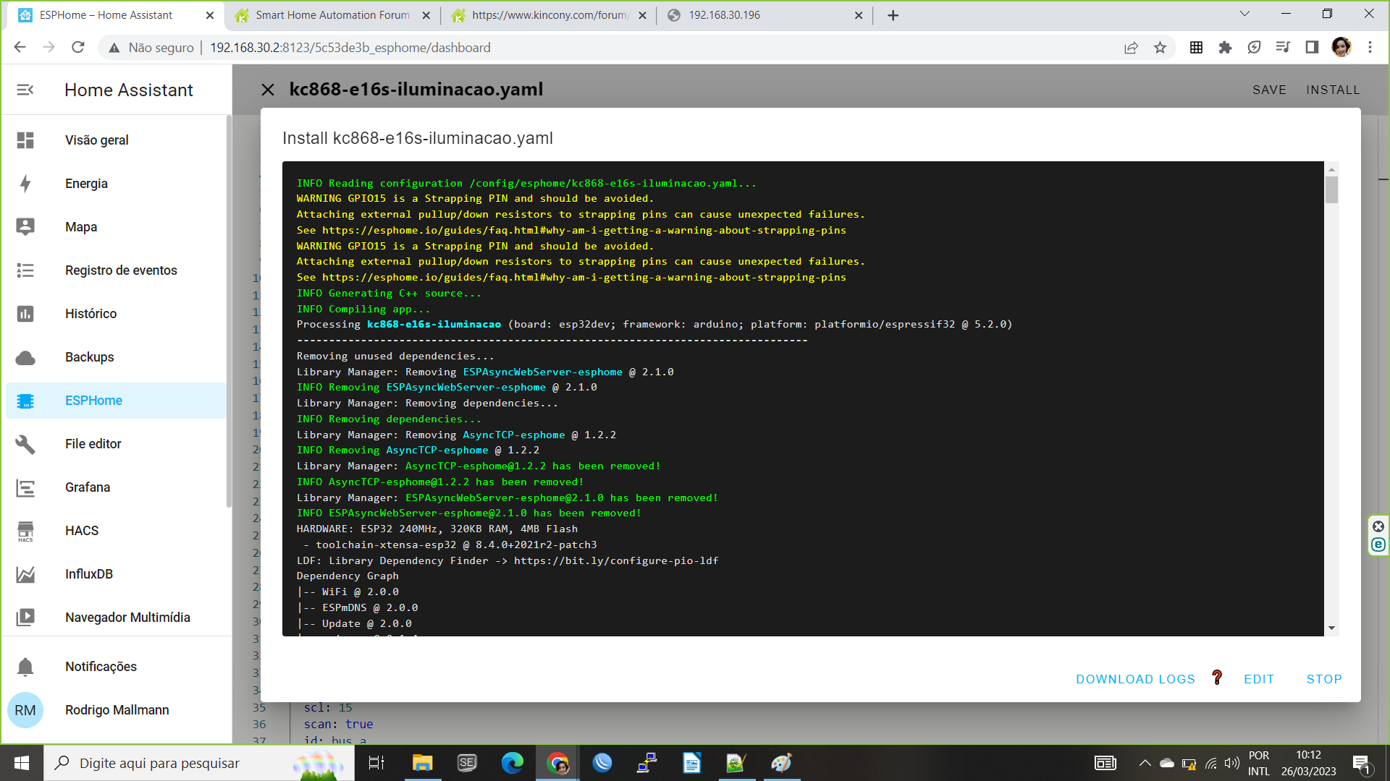Open the Histórico chart icon
Viewport: 1390px width, 781px height.
25,314
